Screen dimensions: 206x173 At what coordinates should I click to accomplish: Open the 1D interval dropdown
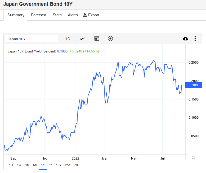click(x=68, y=39)
